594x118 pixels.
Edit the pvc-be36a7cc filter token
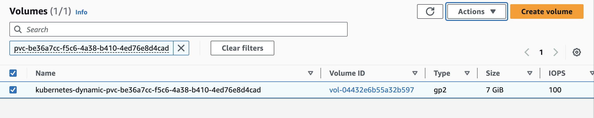[x=91, y=48]
